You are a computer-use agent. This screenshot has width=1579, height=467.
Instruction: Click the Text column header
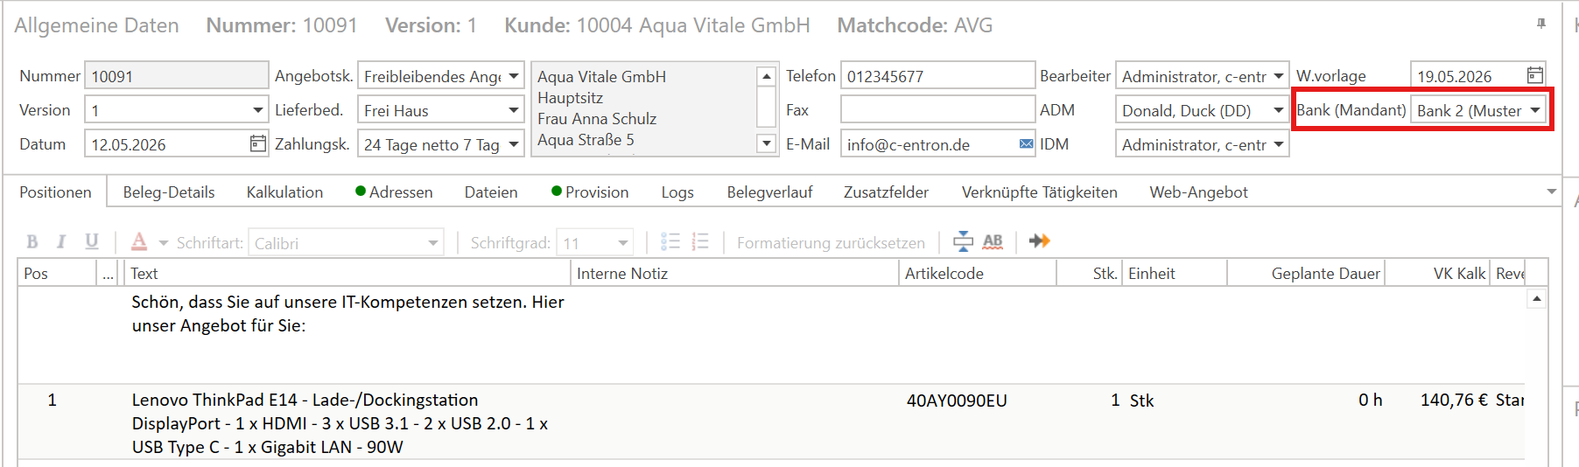tap(347, 274)
